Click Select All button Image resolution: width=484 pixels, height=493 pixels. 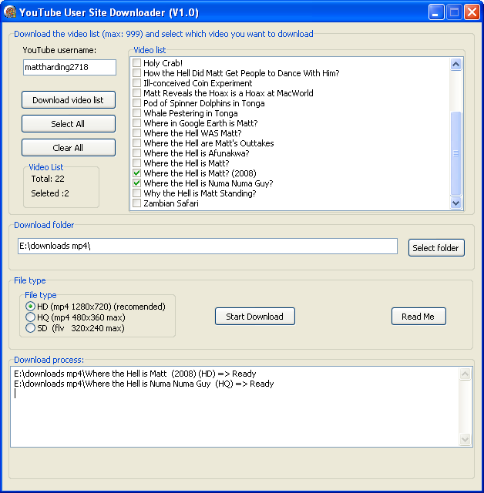69,124
